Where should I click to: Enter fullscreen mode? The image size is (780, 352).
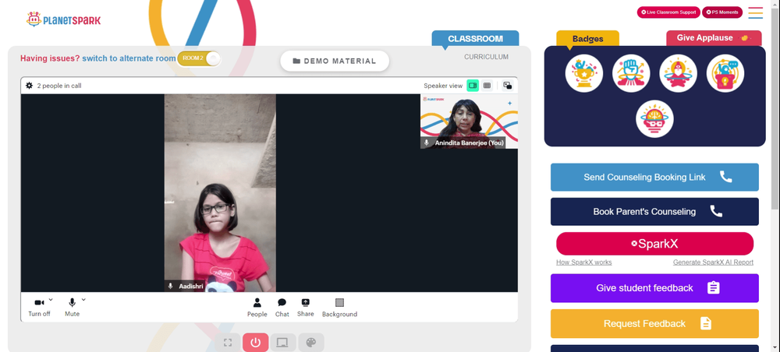pos(228,343)
